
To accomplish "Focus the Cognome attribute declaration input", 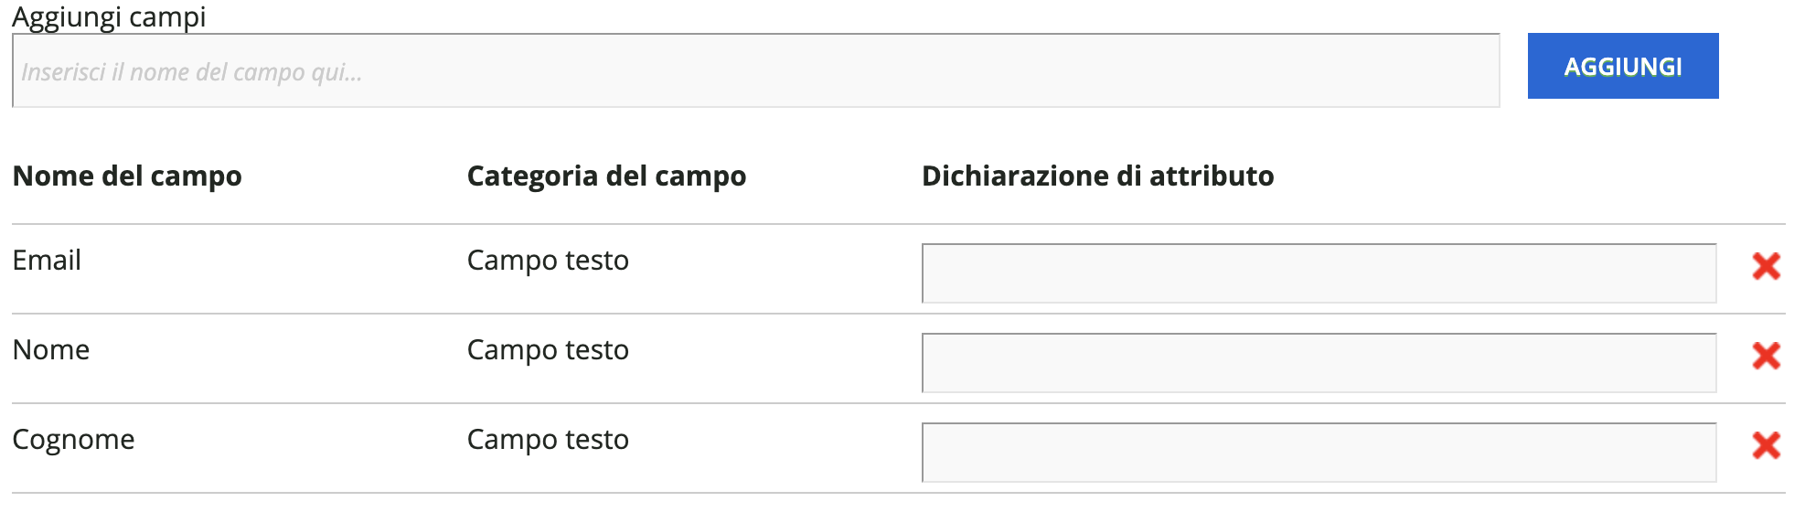I will pyautogui.click(x=1319, y=453).
